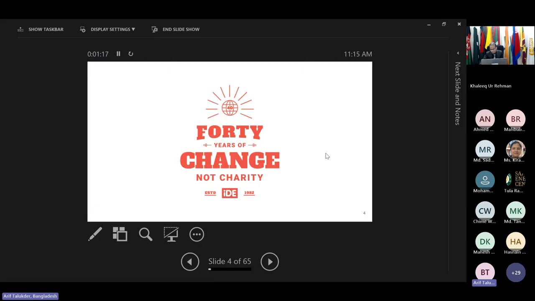Select participant avatar MR (Md. Sad)

pos(485,150)
